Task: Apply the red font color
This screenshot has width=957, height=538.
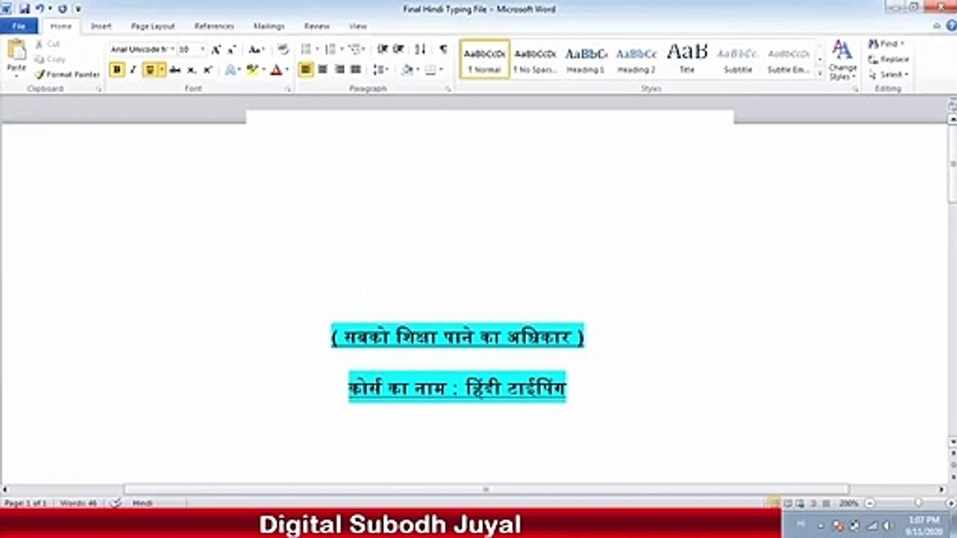Action: (x=276, y=69)
